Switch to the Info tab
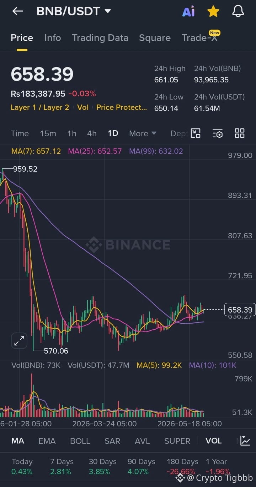This screenshot has height=487, width=256. point(53,38)
